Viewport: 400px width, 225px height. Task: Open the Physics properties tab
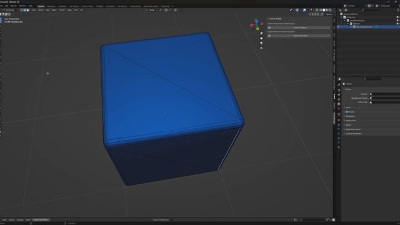coord(339,134)
